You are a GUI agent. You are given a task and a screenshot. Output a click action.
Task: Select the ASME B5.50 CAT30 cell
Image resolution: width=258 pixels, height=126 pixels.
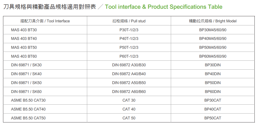(28, 100)
